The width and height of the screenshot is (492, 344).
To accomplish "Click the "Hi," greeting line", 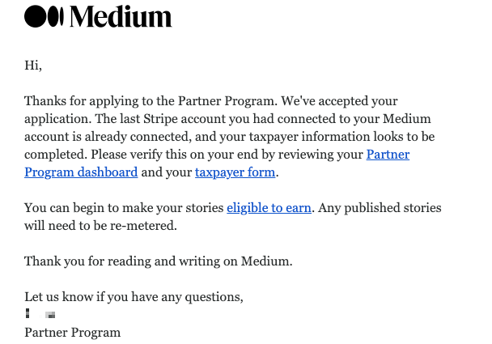I will pos(33,65).
